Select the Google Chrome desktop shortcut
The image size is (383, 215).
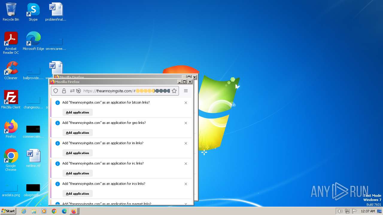point(11,160)
